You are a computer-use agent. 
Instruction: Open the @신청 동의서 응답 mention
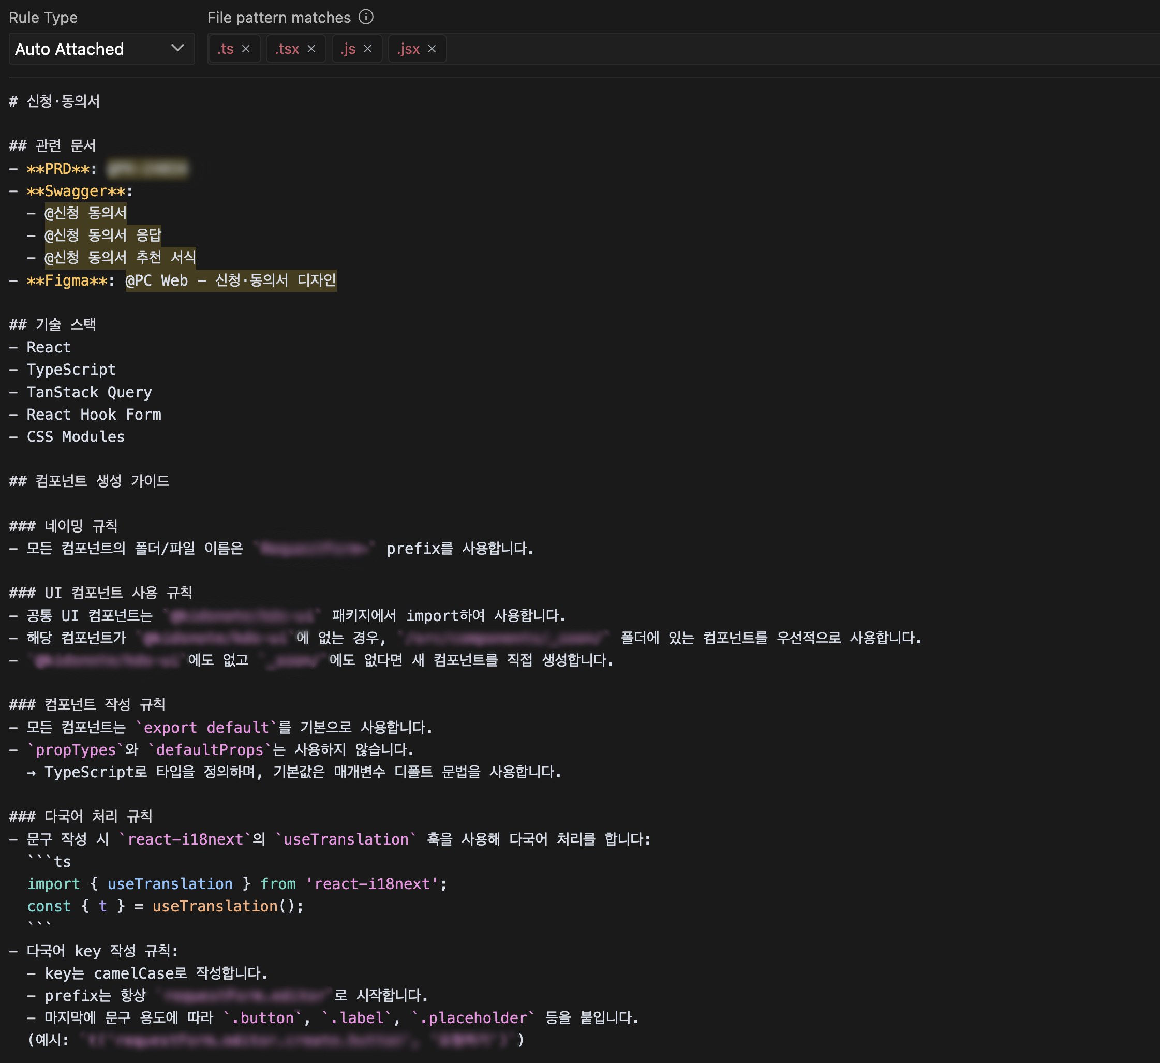(102, 235)
